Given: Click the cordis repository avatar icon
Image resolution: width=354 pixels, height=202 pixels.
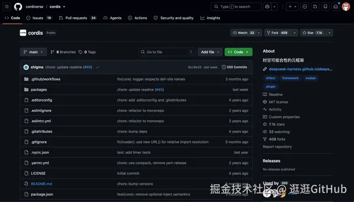Looking at the screenshot, I should point(23,33).
